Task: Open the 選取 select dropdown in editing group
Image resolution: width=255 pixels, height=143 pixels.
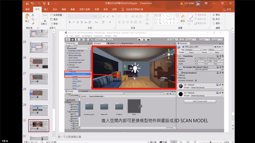Action: coord(218,23)
